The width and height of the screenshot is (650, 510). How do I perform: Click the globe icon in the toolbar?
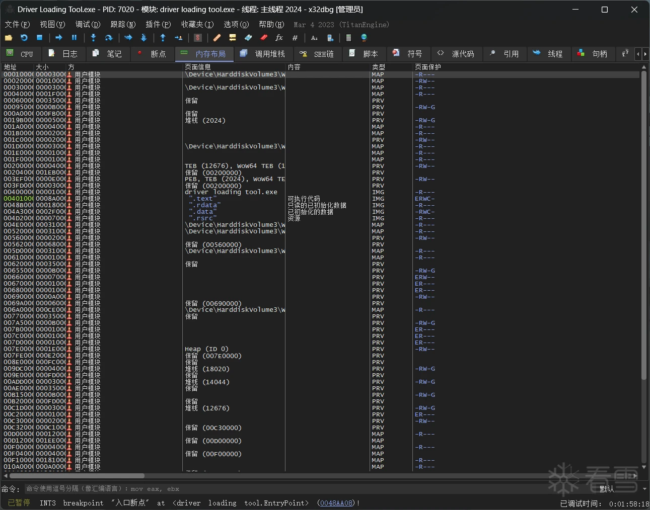pos(364,38)
